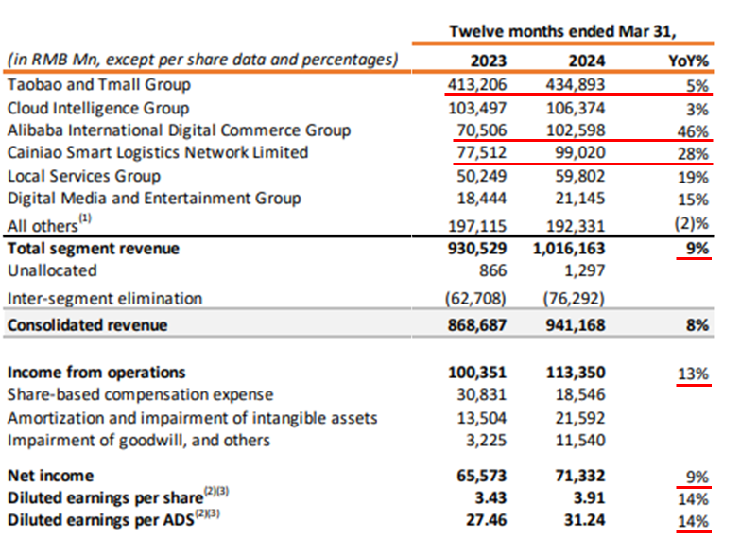Click the consolidated value 941,168
The height and width of the screenshot is (539, 740).
click(576, 325)
